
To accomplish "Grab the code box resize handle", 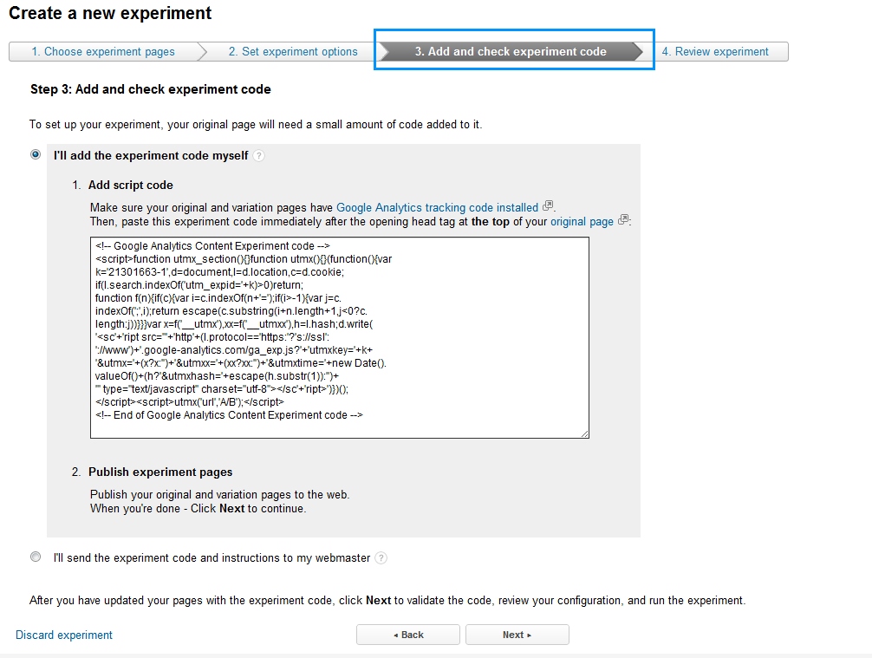I will tap(585, 433).
